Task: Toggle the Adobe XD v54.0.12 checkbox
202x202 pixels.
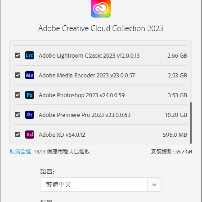Action: [x=17, y=135]
